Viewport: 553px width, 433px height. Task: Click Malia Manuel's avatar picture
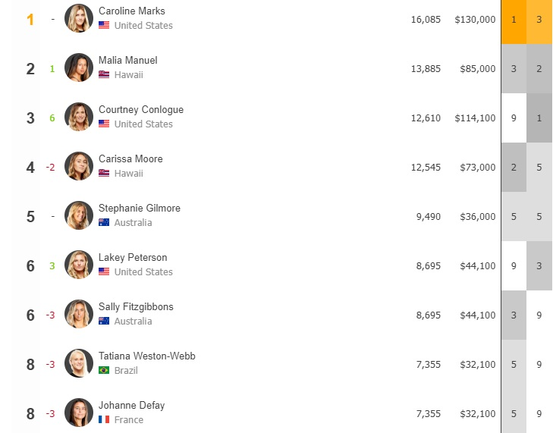pos(79,67)
